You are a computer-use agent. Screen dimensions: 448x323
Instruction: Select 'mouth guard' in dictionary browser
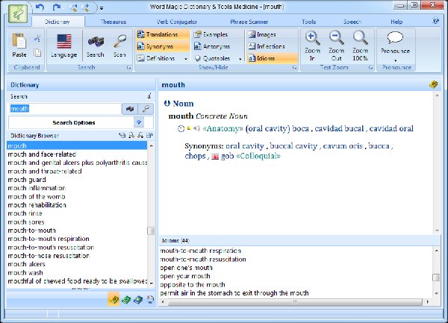27,180
